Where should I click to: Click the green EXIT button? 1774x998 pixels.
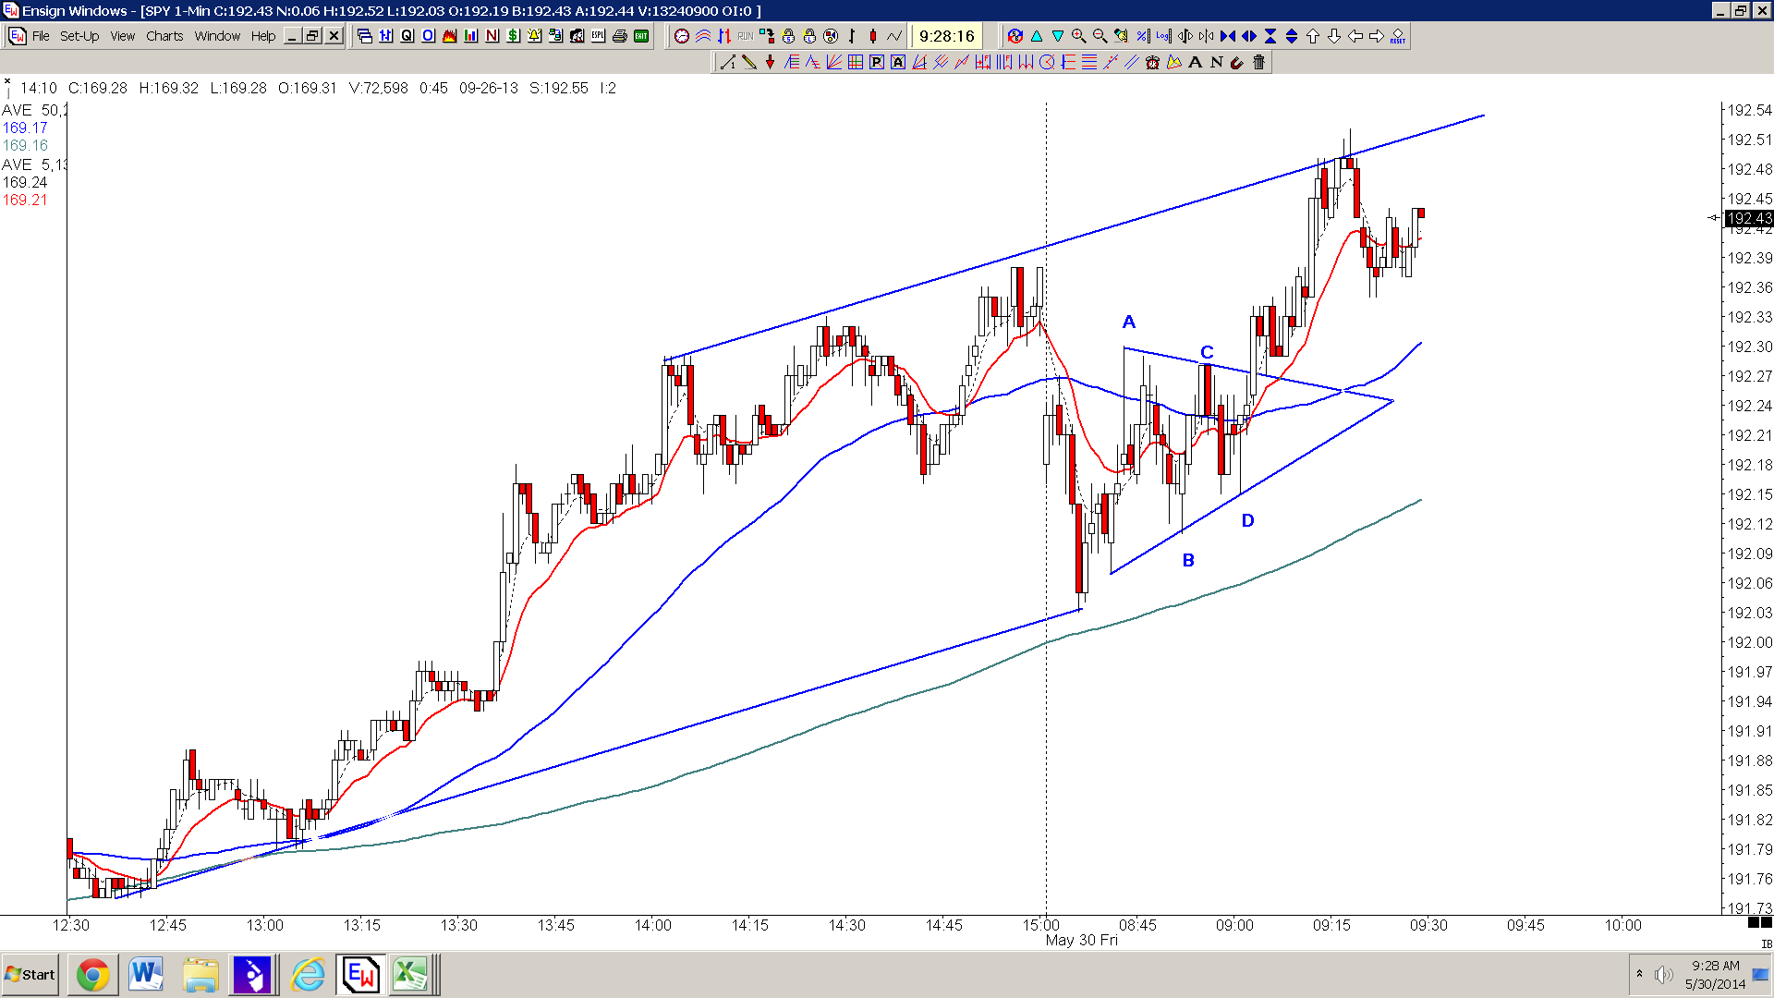pos(640,36)
